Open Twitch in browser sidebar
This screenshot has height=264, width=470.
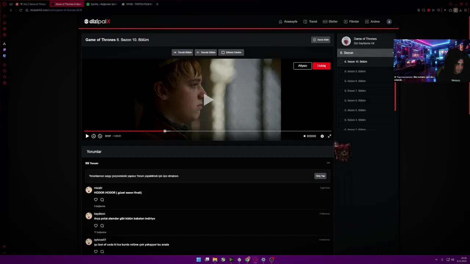(4, 49)
